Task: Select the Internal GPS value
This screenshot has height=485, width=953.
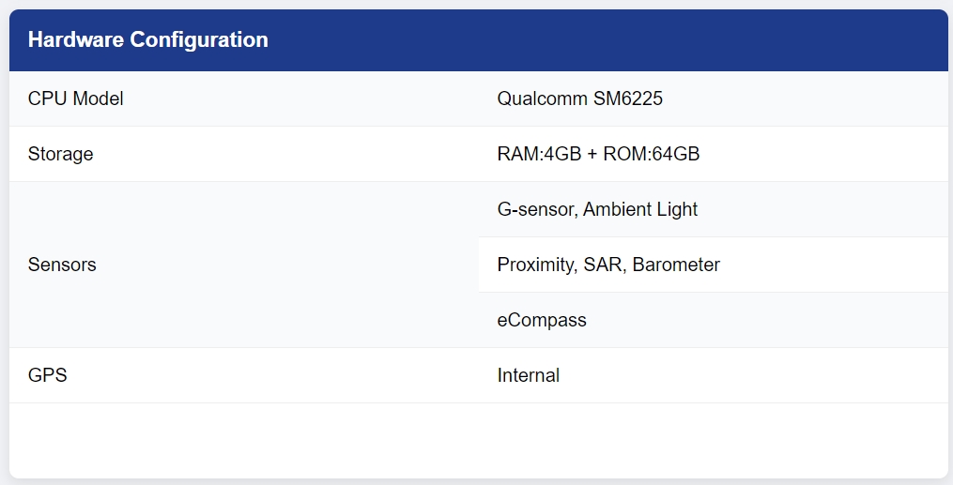Action: tap(529, 375)
